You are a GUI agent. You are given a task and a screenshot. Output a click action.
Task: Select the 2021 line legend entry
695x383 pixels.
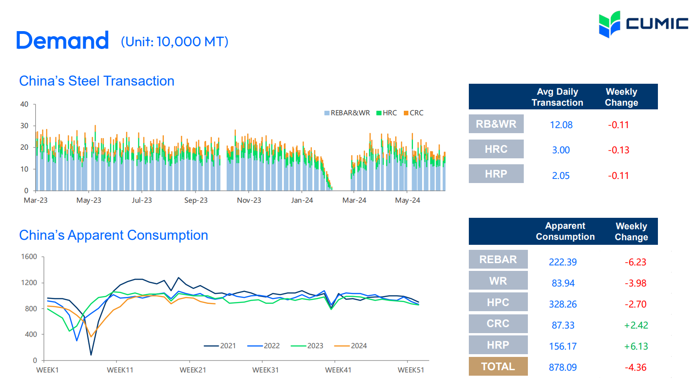[x=220, y=346]
